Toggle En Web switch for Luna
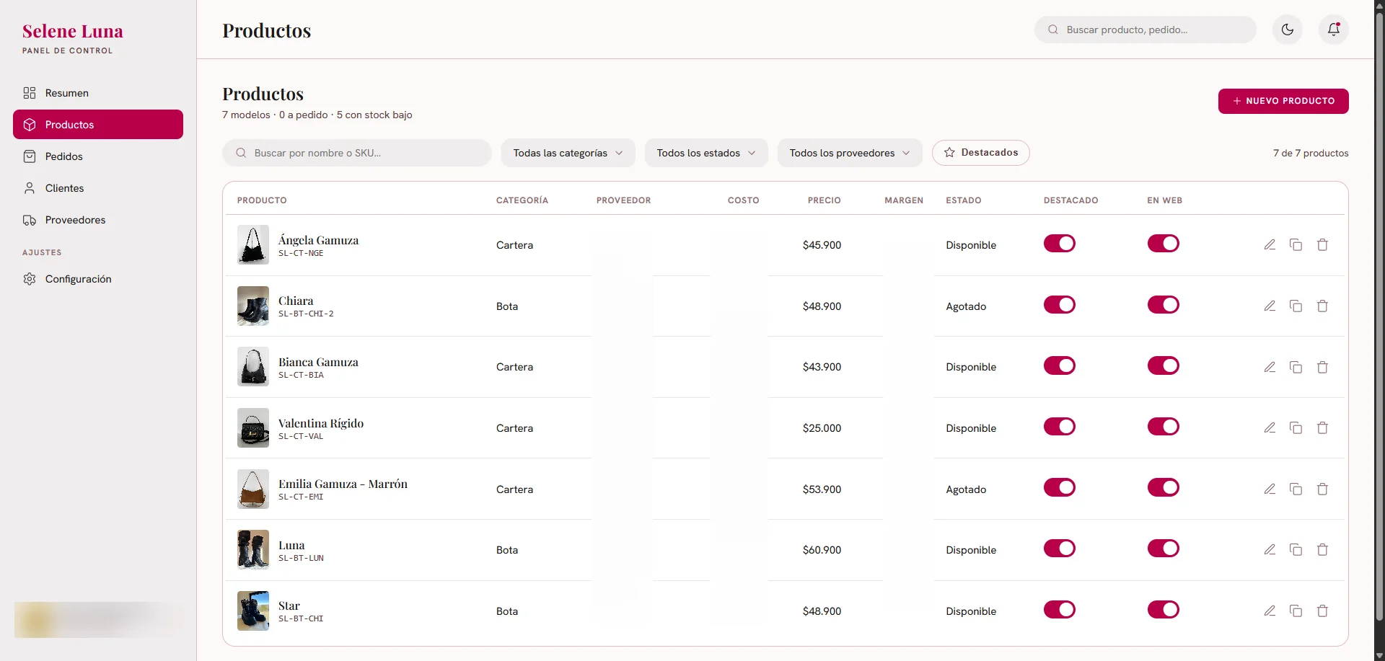 [1164, 549]
